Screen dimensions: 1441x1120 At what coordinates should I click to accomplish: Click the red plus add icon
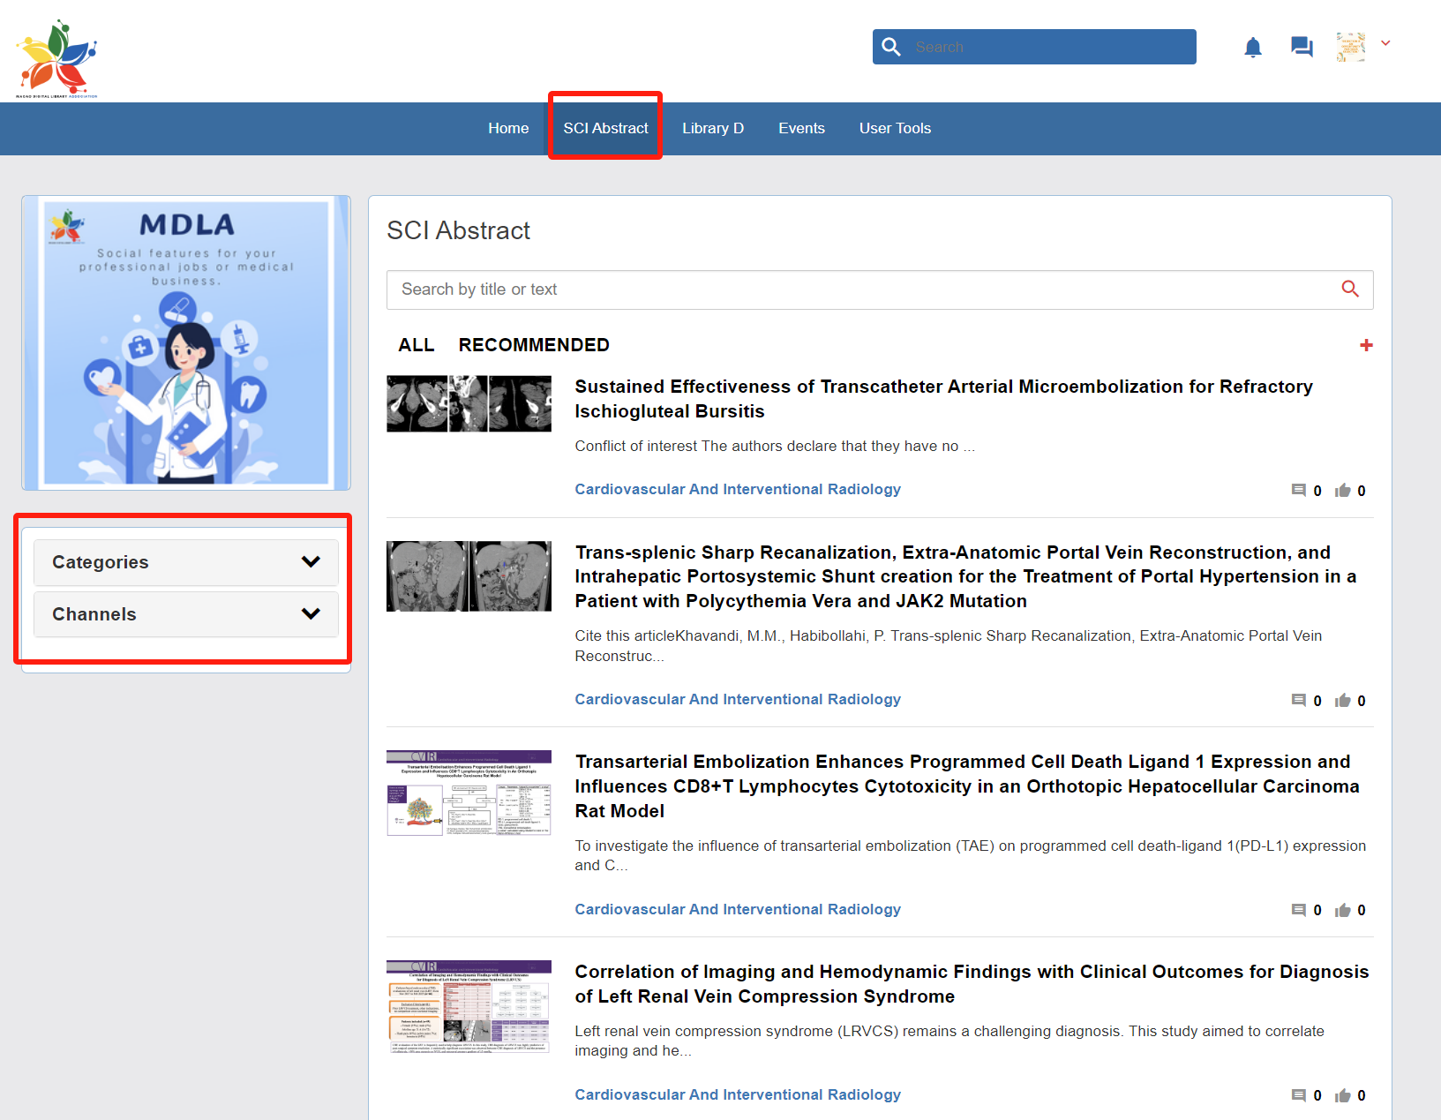1365,345
